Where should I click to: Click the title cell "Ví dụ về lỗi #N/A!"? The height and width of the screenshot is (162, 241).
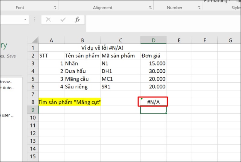tap(102, 48)
